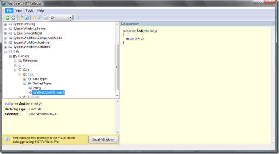
Task: Click the pink Add method icon
Action: pos(30,93)
